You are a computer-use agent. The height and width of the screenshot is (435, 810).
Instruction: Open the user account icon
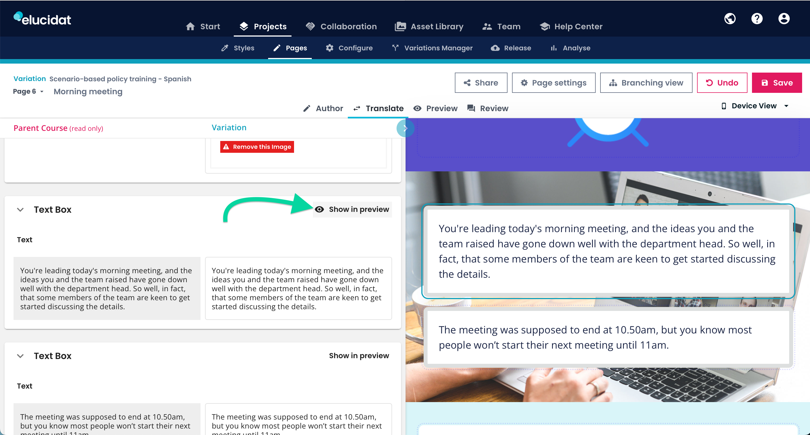784,19
